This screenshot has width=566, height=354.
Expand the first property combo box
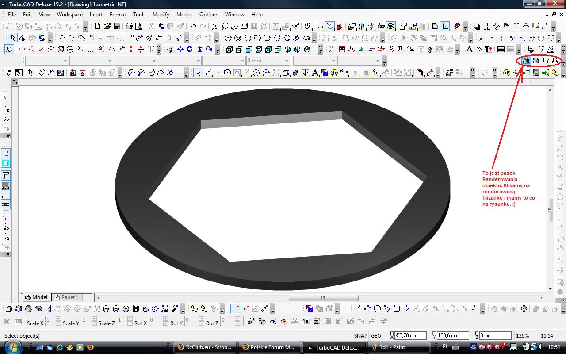click(x=65, y=61)
